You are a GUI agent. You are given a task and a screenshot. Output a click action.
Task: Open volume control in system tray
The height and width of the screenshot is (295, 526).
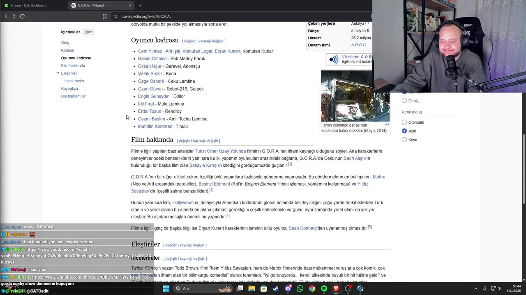tap(500, 288)
